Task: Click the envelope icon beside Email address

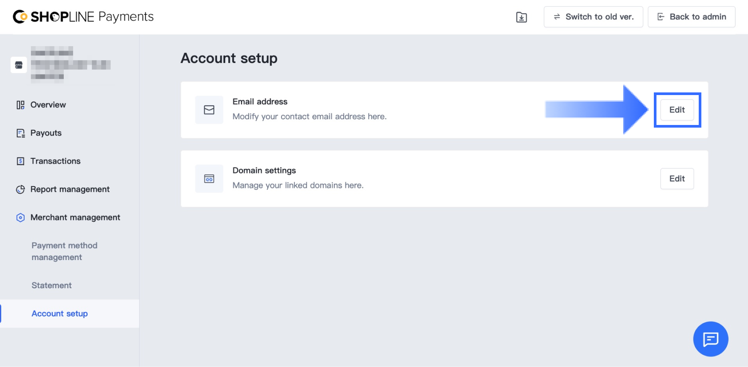Action: click(x=209, y=110)
